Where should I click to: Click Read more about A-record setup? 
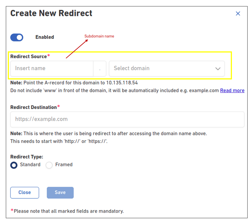click(232, 90)
